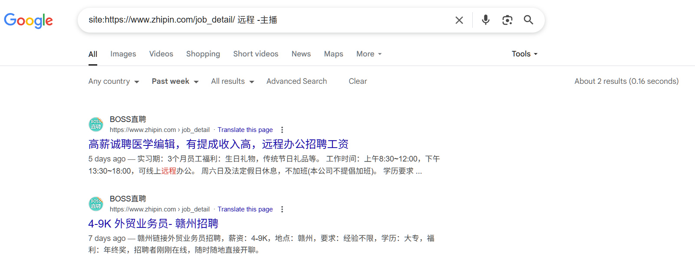Switch to the Images tab
This screenshot has width=695, height=267.
[123, 54]
